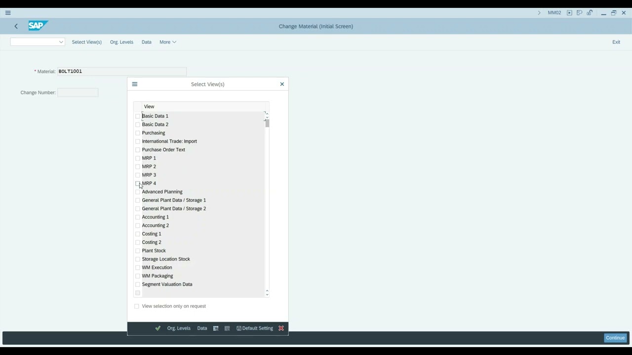The width and height of the screenshot is (632, 355).
Task: Toggle 'View selection only on request' checkbox
Action: (x=137, y=306)
